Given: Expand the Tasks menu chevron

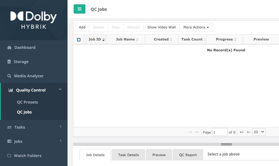Looking at the screenshot, I should tap(60, 126).
